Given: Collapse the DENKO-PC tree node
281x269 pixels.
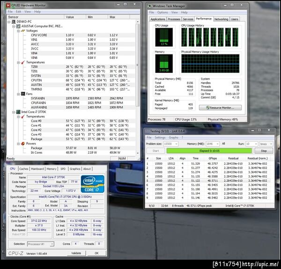Looking at the screenshot, I should 9,22.
